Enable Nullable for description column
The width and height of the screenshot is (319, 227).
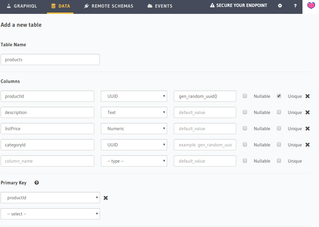tap(245, 112)
